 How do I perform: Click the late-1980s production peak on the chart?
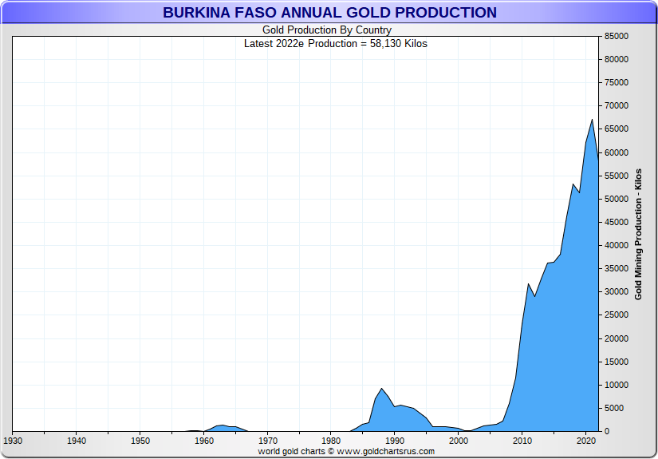382,390
